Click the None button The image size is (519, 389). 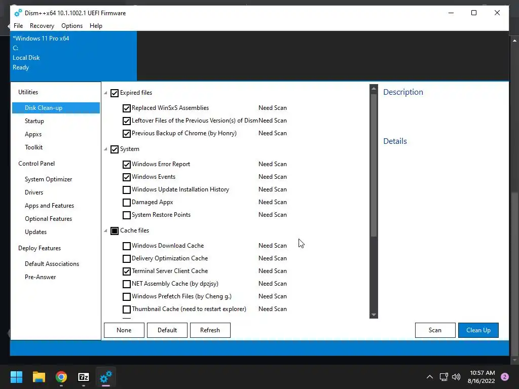[124, 330]
